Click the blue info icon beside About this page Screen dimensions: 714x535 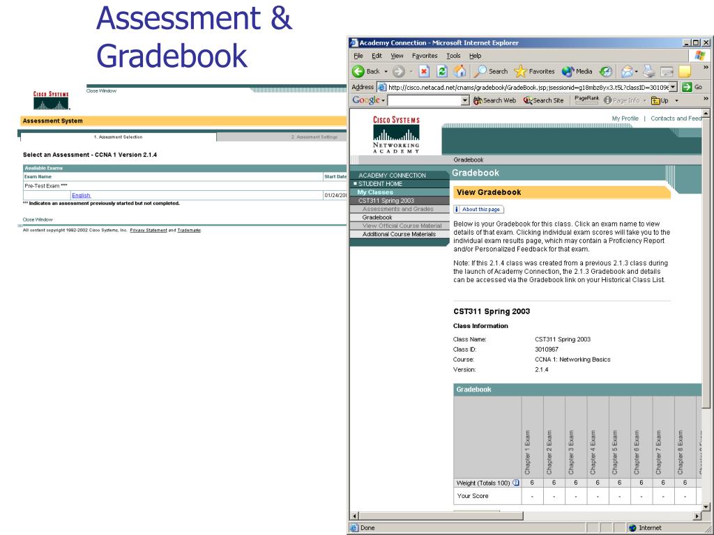(457, 209)
